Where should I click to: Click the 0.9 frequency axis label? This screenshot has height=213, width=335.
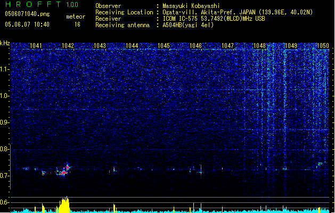point(4,122)
